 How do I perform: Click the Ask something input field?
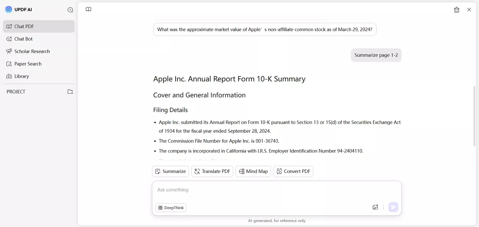(258, 190)
